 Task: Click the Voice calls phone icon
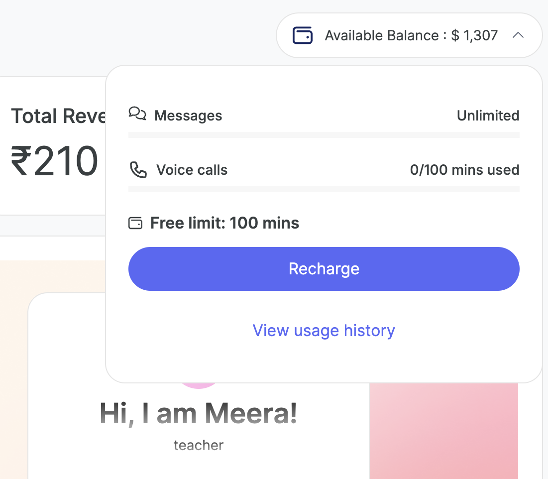138,170
